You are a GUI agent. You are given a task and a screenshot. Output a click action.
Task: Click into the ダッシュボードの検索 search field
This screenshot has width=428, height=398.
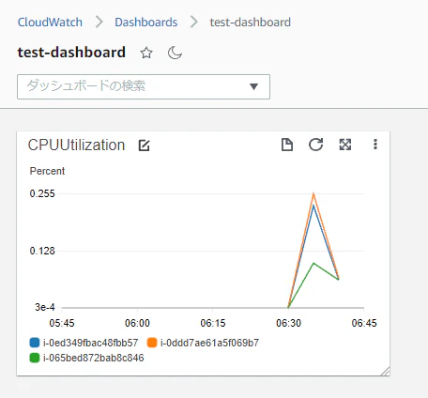click(x=144, y=86)
